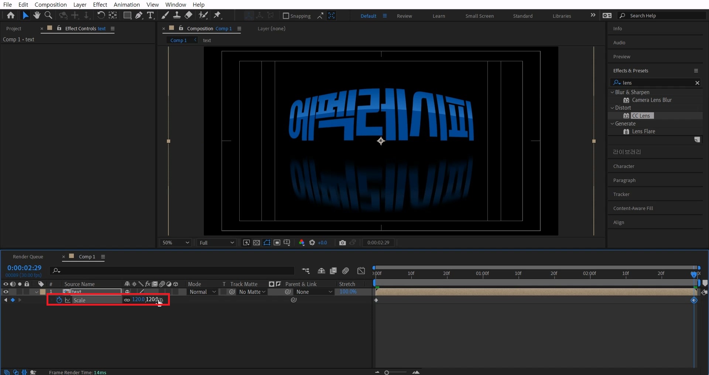This screenshot has height=375, width=709.
Task: Open Parent None dropdown
Action: [314, 292]
